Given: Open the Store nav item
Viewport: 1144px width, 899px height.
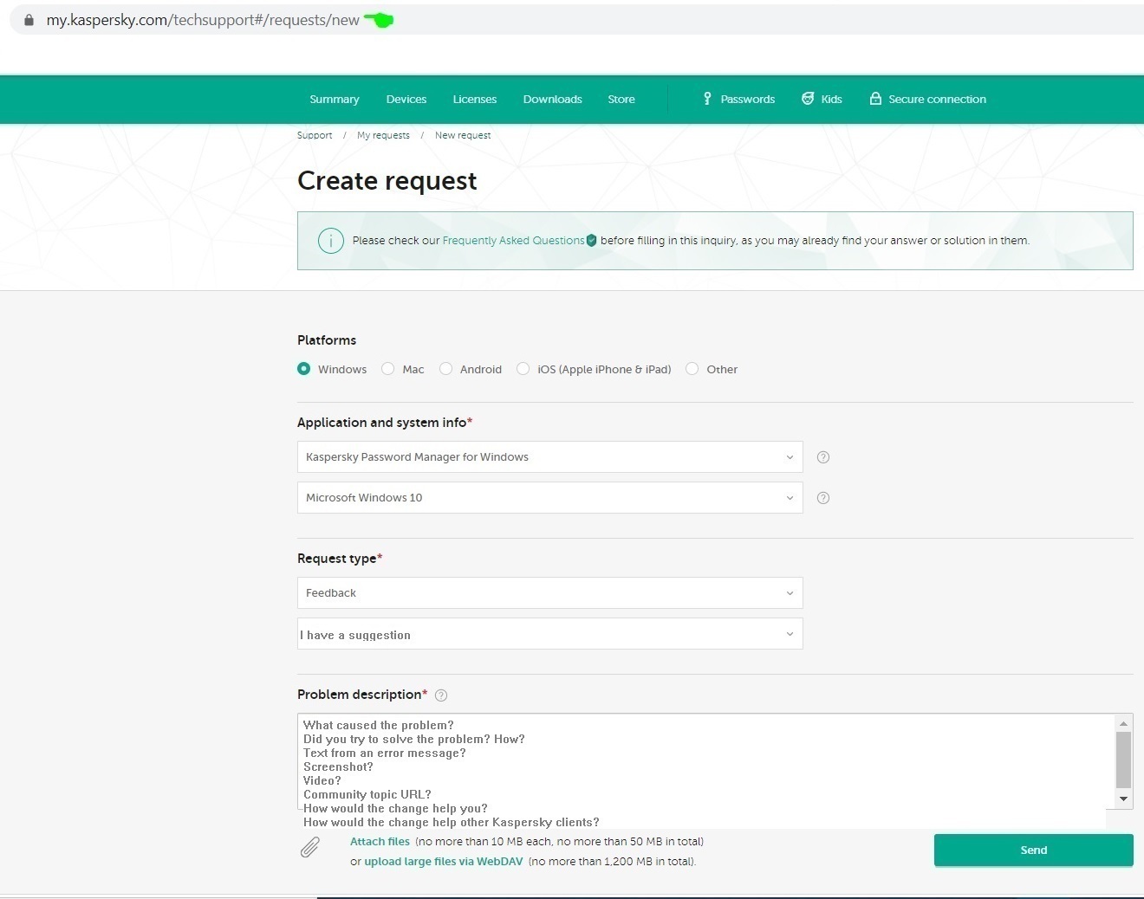Looking at the screenshot, I should click(x=621, y=100).
